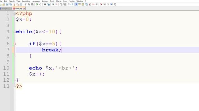Click line number 13 in margin

6,86
